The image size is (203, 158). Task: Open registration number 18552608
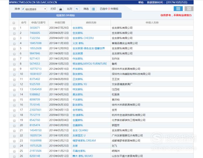coord(35,48)
